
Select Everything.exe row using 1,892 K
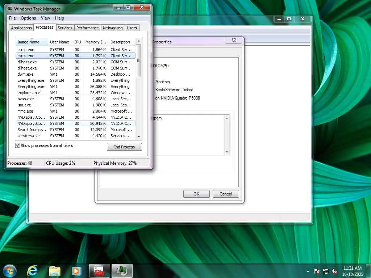(75, 80)
